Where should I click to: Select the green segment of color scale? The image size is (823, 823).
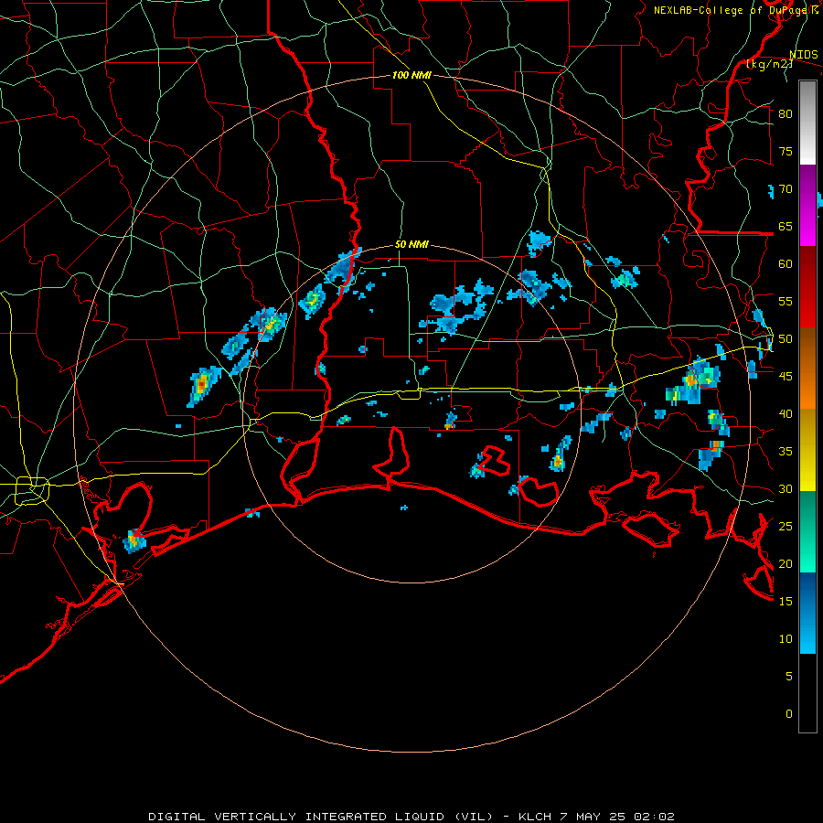point(807,531)
